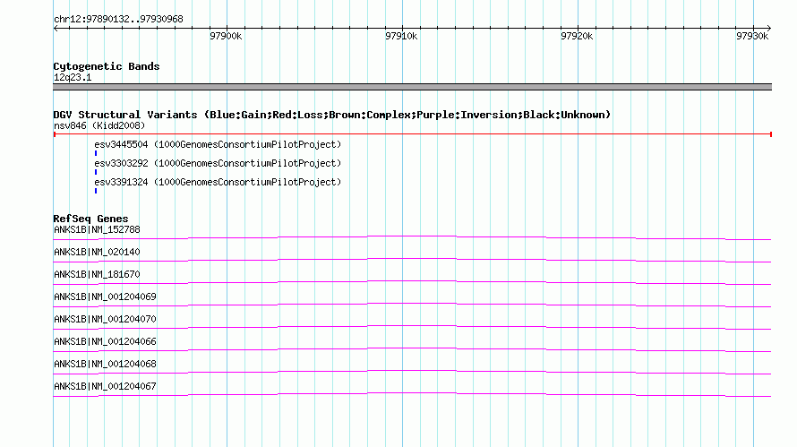Open esv3391324 variant label
The image size is (797, 447).
218,182
